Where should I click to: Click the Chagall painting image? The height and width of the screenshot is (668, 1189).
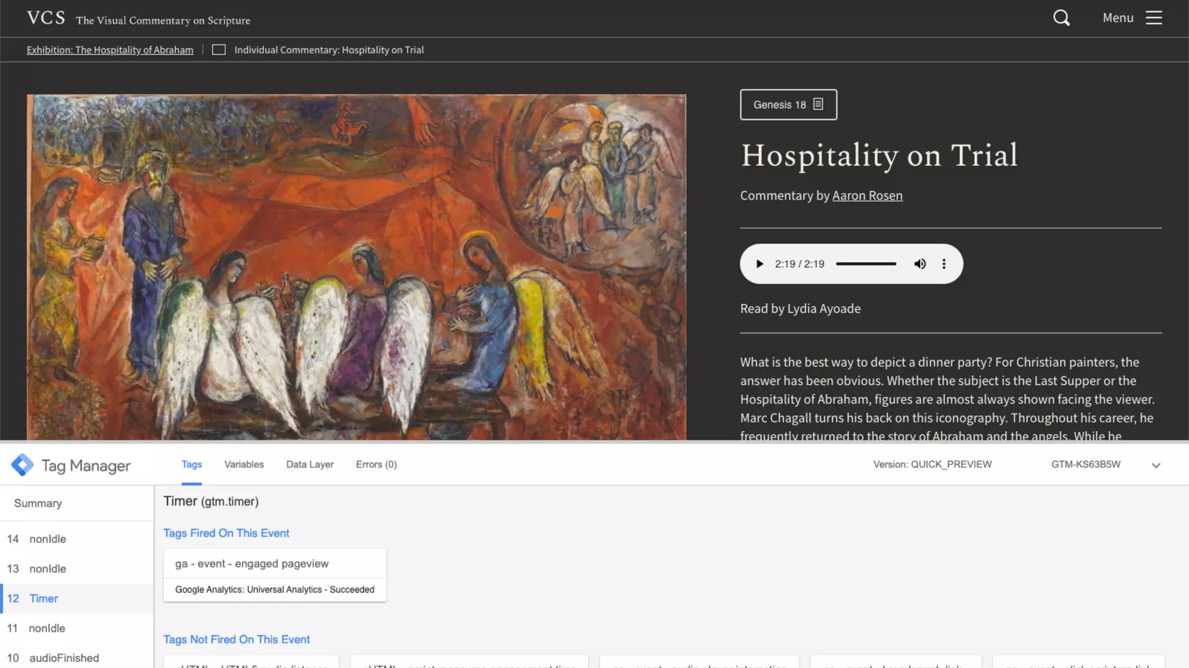coord(356,267)
